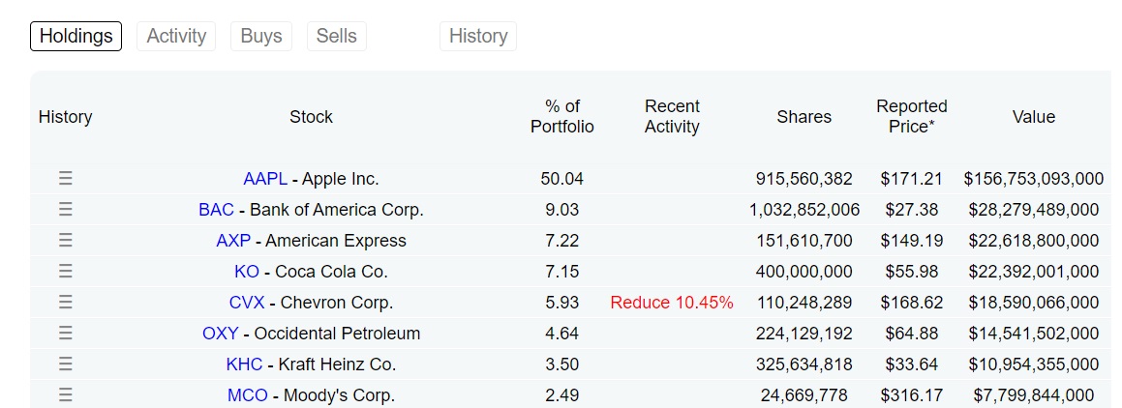Click the AAPL ticker link

point(265,179)
